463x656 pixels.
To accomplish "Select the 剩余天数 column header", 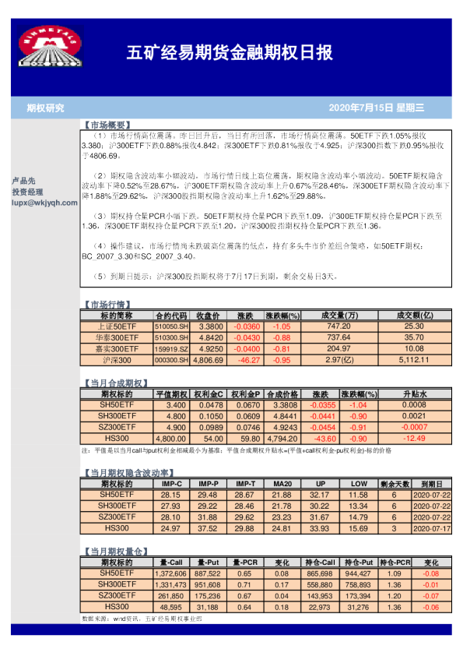I will pyautogui.click(x=395, y=484).
